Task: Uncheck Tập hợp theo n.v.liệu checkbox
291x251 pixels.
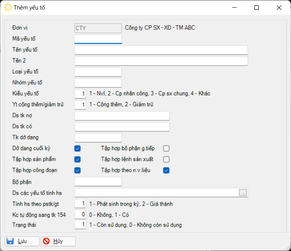Action: pyautogui.click(x=166, y=170)
